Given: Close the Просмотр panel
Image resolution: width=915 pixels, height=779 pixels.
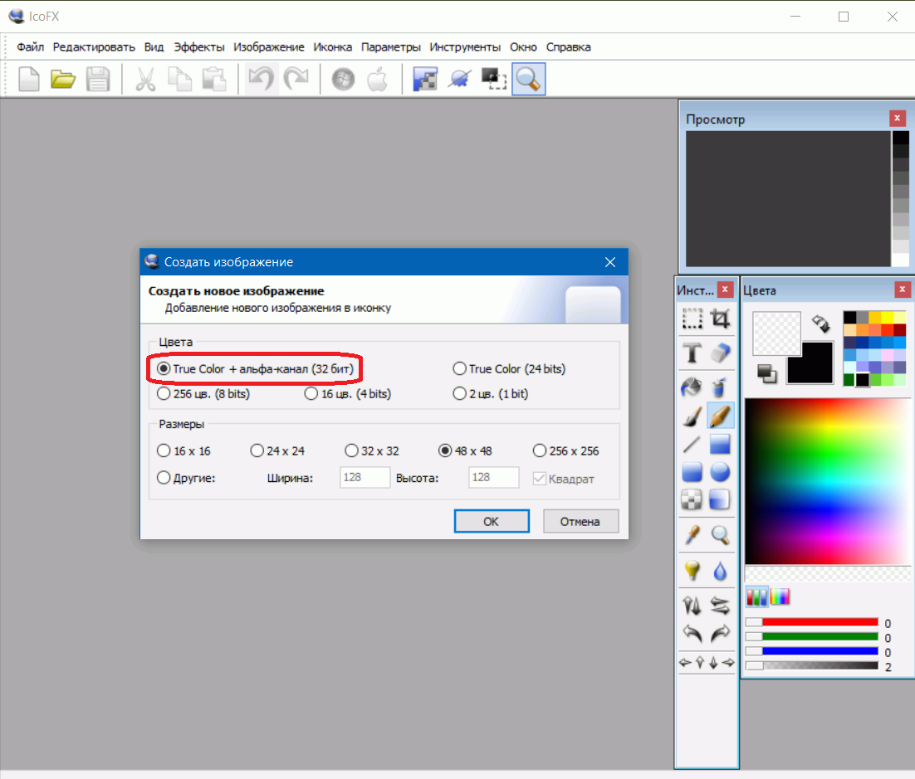Looking at the screenshot, I should [898, 119].
